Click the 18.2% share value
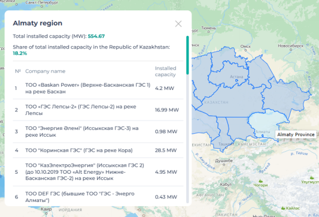This screenshot has height=217, width=319. [20, 53]
